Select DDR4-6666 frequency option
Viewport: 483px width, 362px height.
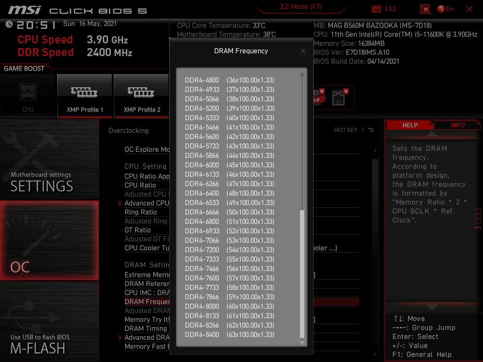[x=230, y=212]
